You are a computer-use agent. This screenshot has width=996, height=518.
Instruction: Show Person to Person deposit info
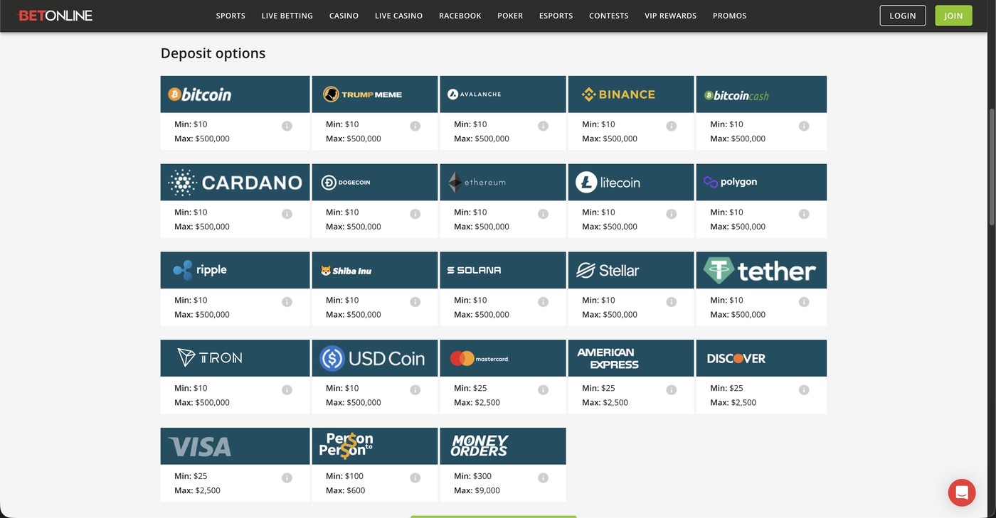[415, 478]
